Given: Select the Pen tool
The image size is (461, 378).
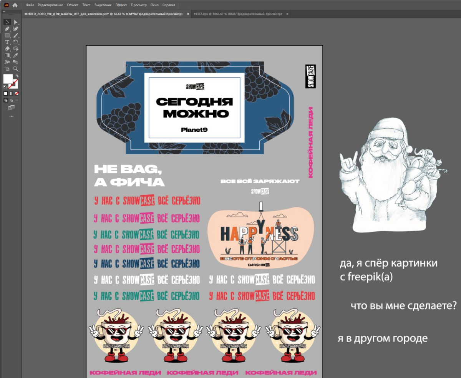Looking at the screenshot, I should 7,29.
